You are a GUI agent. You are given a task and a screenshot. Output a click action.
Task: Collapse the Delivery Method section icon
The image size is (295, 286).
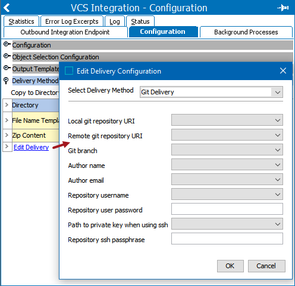point(6,81)
